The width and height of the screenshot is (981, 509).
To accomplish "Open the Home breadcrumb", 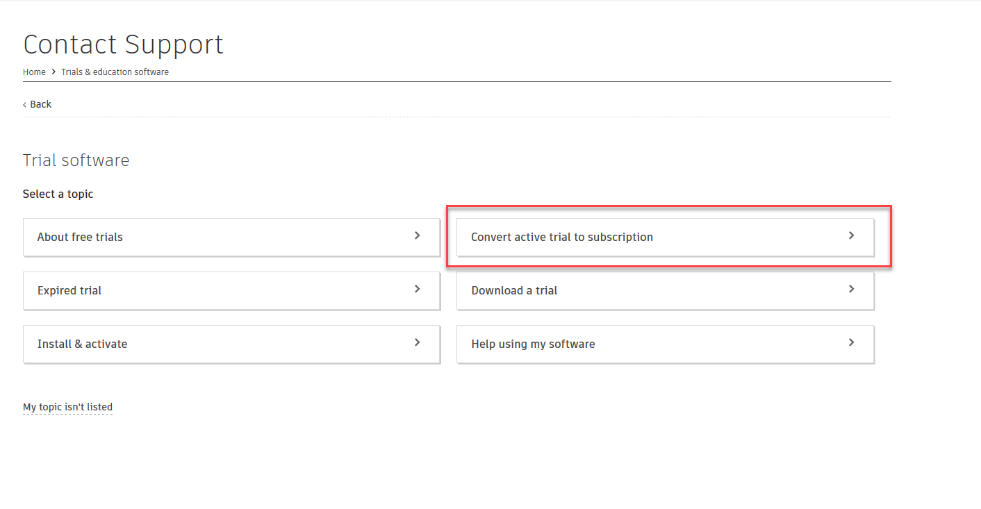I will (34, 72).
